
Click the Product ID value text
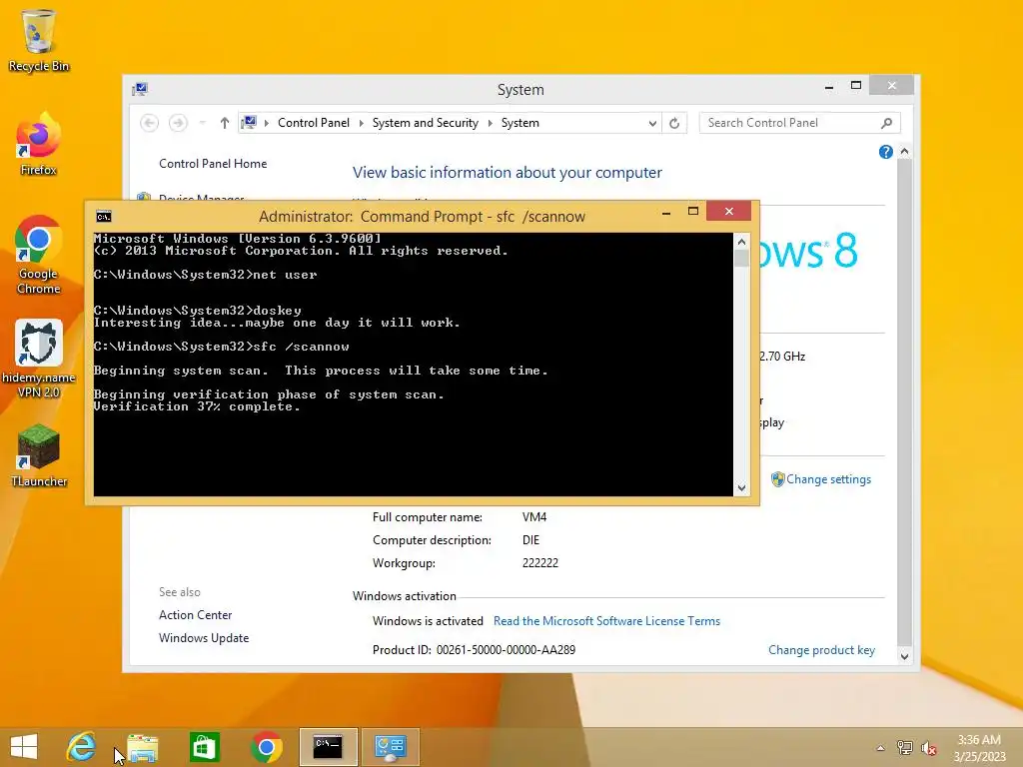tap(506, 649)
